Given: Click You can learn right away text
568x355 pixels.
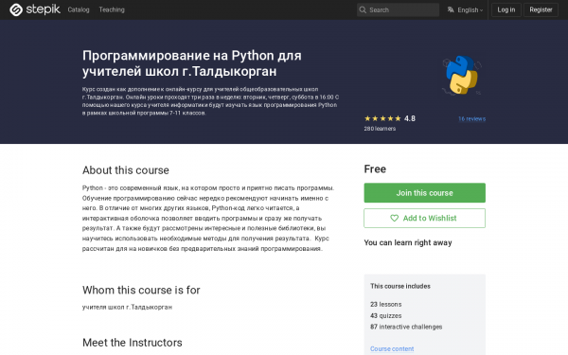Looking at the screenshot, I should tap(408, 242).
